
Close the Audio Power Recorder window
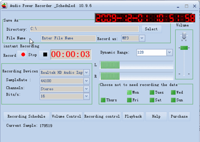[x=194, y=6]
